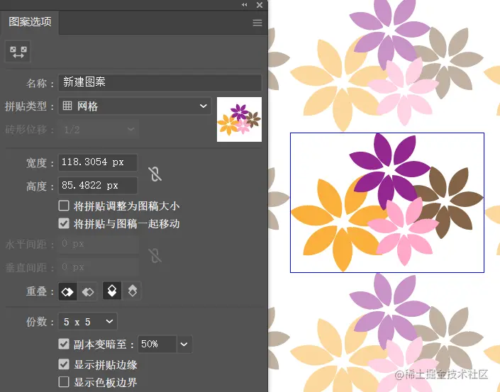The width and height of the screenshot is (500, 392).
Task: Select the 重叠 label text
Action: click(36, 291)
